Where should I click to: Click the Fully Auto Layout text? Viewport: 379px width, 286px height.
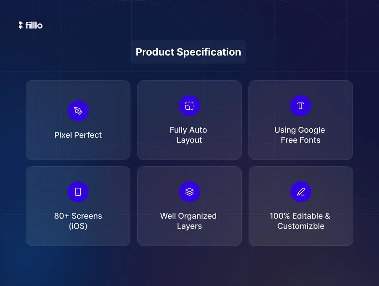click(x=189, y=135)
